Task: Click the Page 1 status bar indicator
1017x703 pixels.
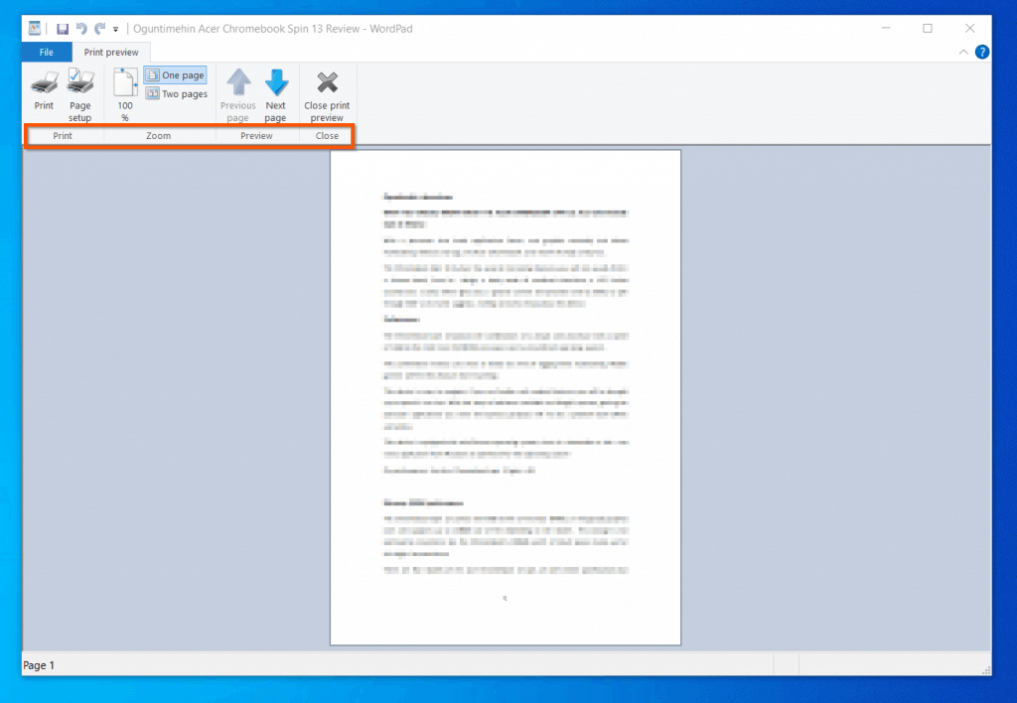Action: click(39, 665)
